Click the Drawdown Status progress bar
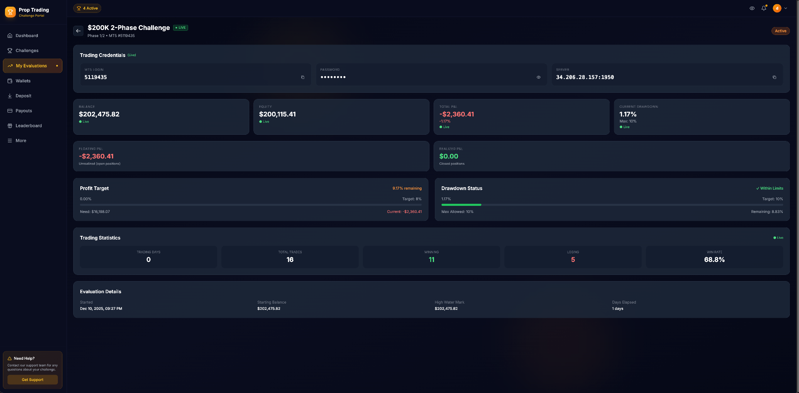 (612, 205)
